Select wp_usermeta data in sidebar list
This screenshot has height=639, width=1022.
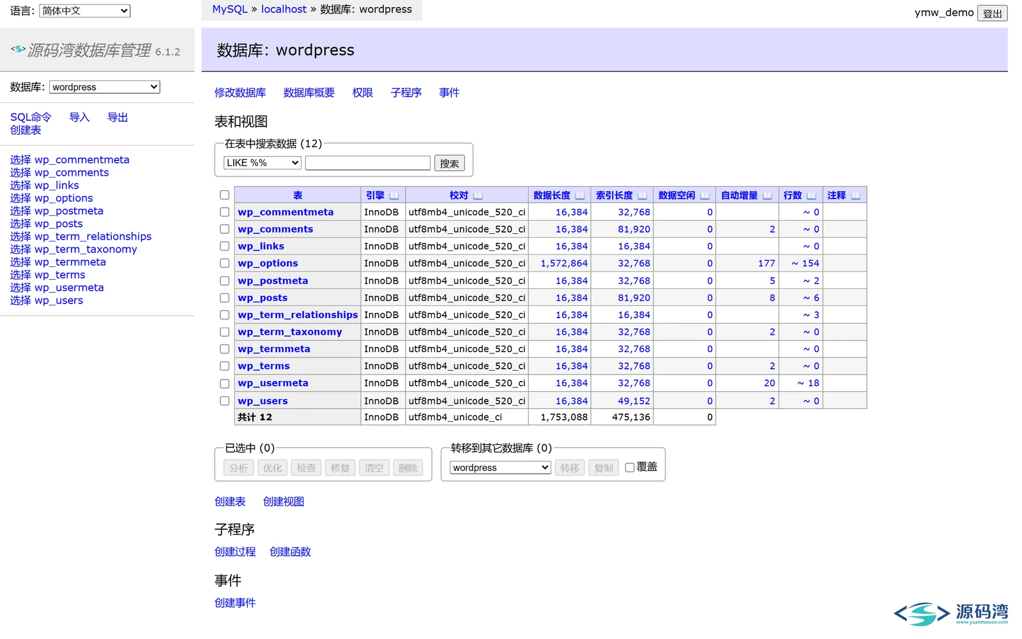(x=20, y=288)
